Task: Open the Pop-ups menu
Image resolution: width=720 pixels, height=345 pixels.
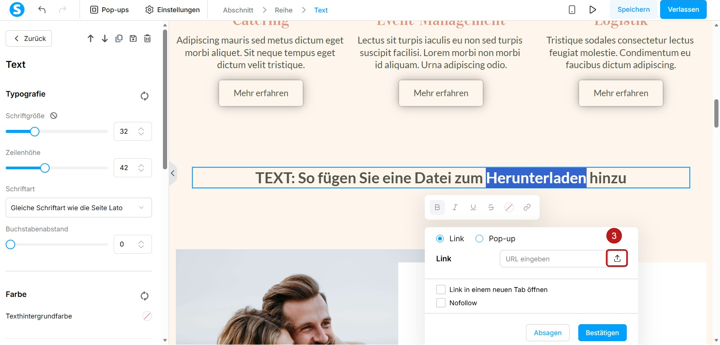Action: (x=110, y=10)
